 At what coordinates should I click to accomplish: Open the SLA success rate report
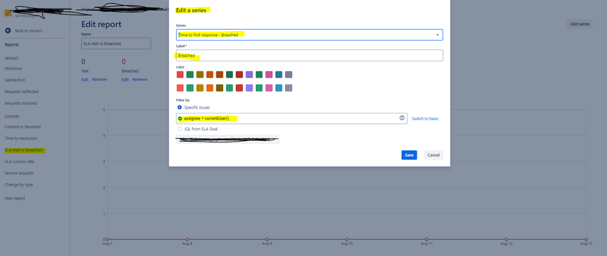coord(19,161)
